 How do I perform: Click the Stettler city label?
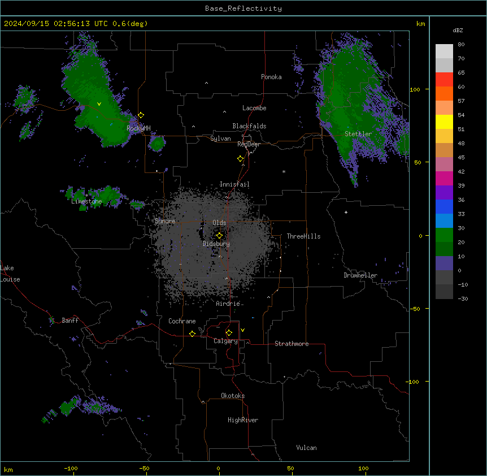pyautogui.click(x=358, y=134)
